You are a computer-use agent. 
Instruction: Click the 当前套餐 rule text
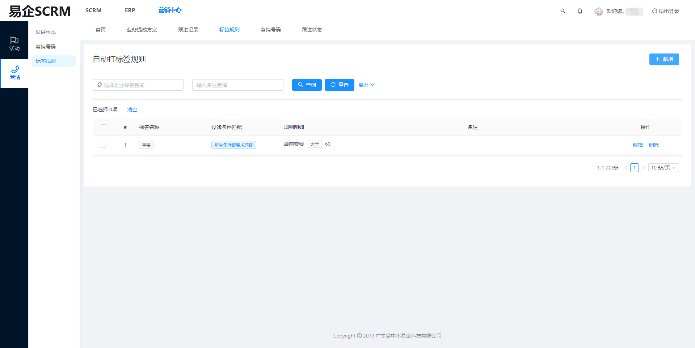coord(294,144)
